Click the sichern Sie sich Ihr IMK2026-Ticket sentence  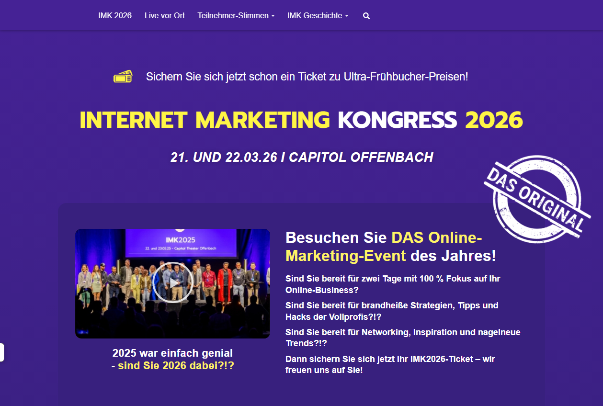pyautogui.click(x=390, y=364)
